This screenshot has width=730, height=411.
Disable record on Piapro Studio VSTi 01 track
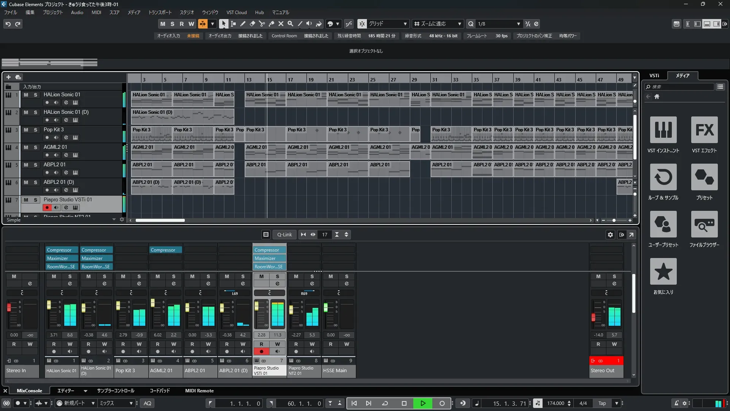point(47,207)
